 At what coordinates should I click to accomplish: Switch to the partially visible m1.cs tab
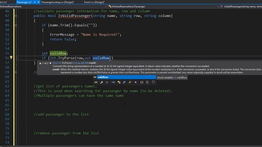tap(4, 2)
